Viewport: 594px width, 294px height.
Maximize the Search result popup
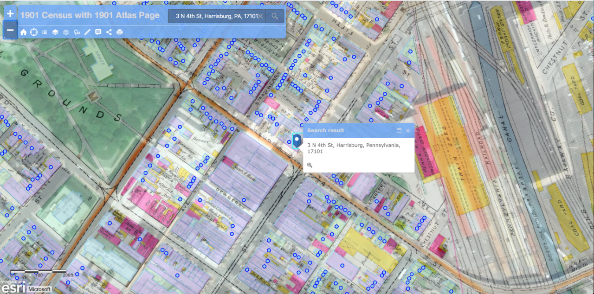[x=399, y=131]
